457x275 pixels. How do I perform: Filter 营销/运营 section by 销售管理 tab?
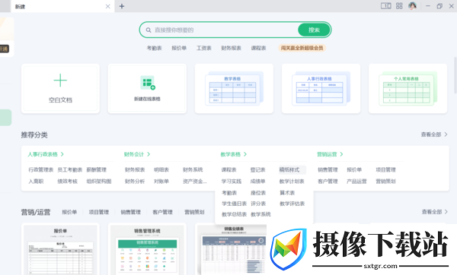tap(130, 212)
